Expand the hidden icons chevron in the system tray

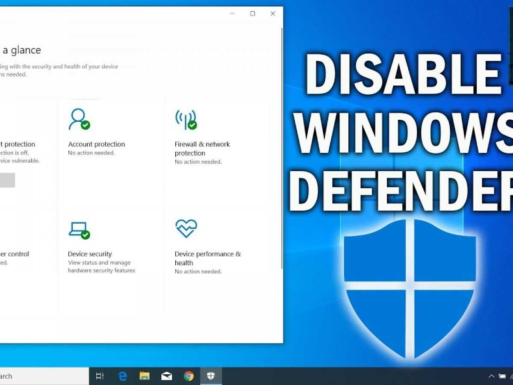pyautogui.click(x=491, y=376)
